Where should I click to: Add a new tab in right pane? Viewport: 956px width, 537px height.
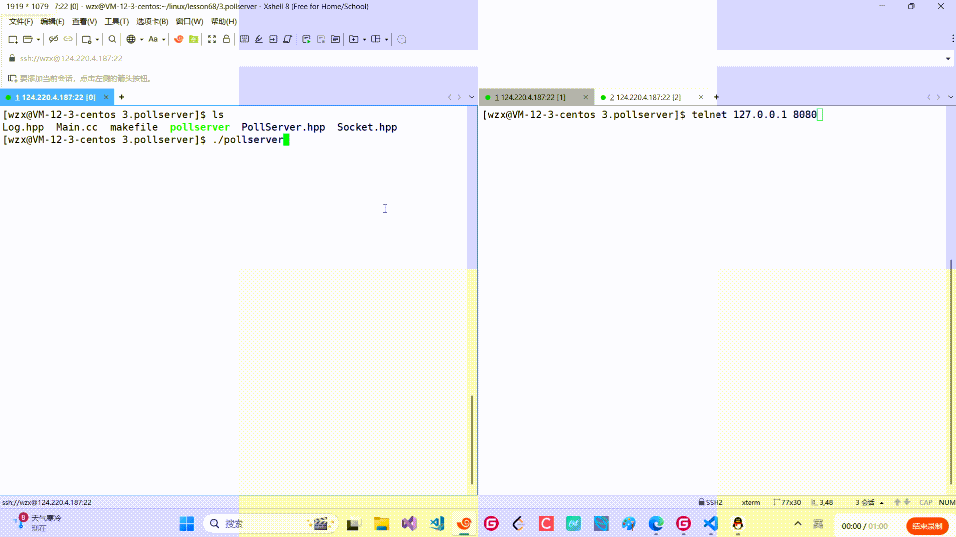pyautogui.click(x=716, y=97)
